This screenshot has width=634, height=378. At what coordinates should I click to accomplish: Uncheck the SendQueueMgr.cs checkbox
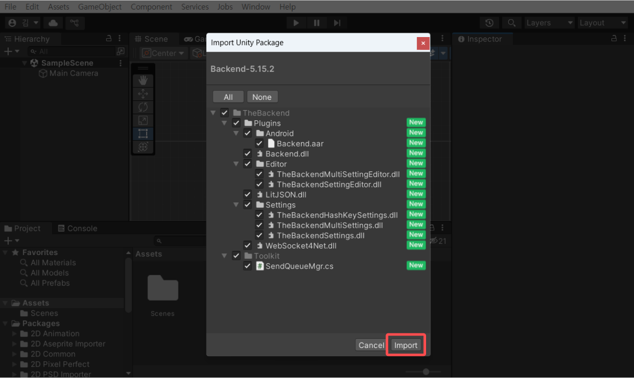248,266
